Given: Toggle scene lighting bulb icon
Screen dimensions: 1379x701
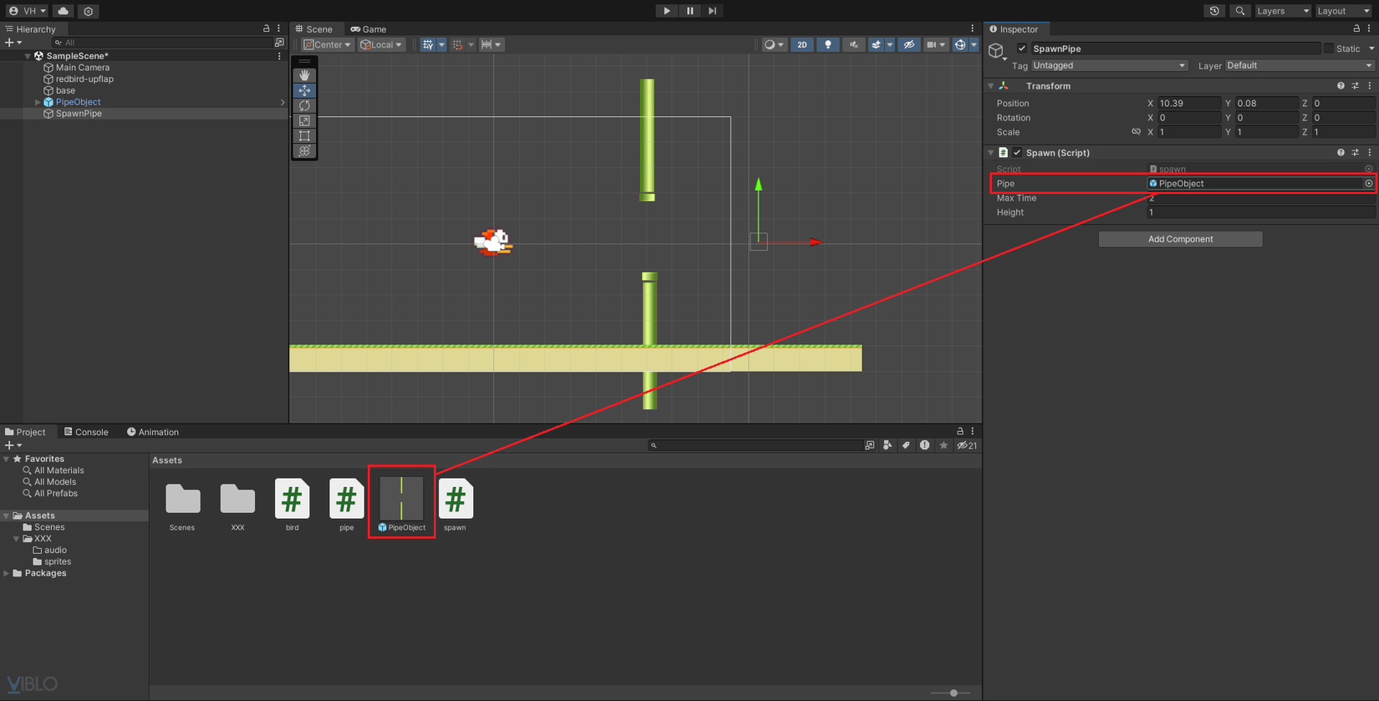Looking at the screenshot, I should click(827, 44).
